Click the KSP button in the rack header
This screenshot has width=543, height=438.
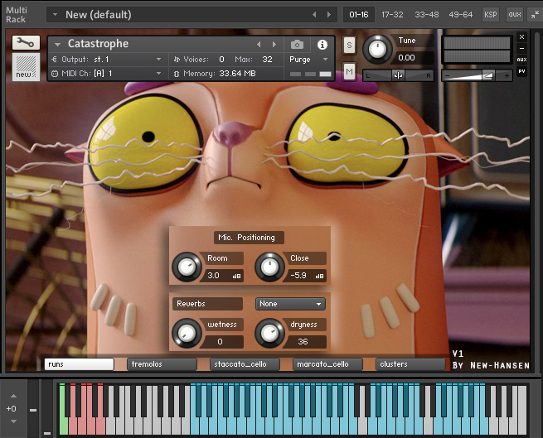[491, 15]
